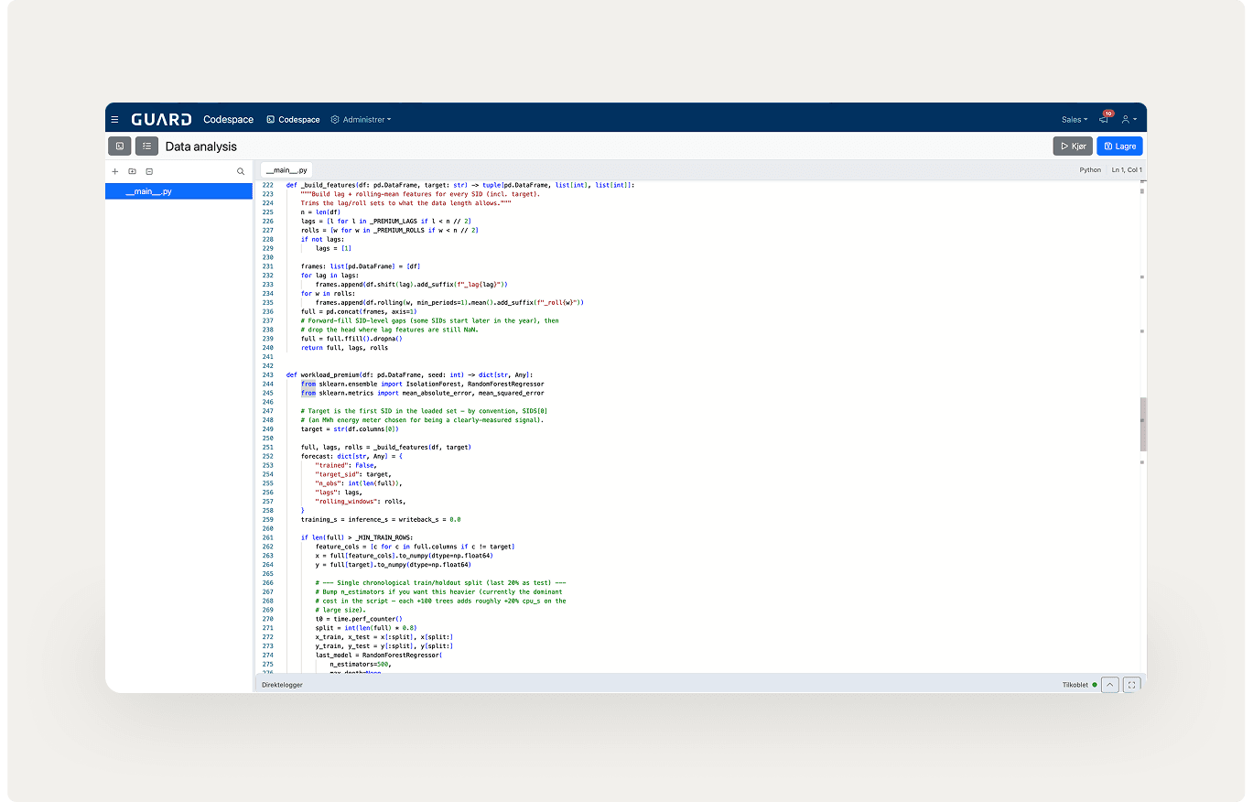This screenshot has height=802, width=1253.
Task: Search files with the magnifier icon
Action: [x=241, y=171]
